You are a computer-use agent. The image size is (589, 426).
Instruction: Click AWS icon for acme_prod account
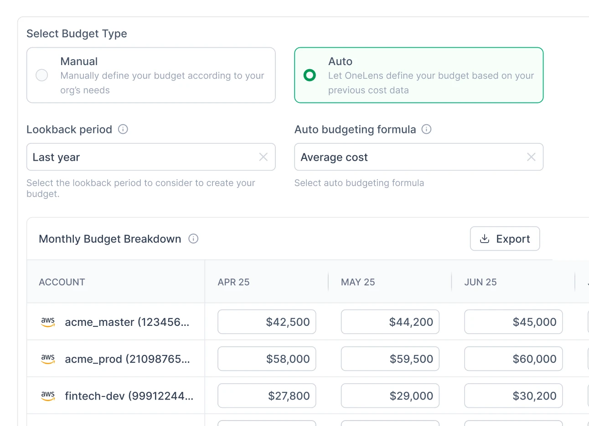[48, 359]
